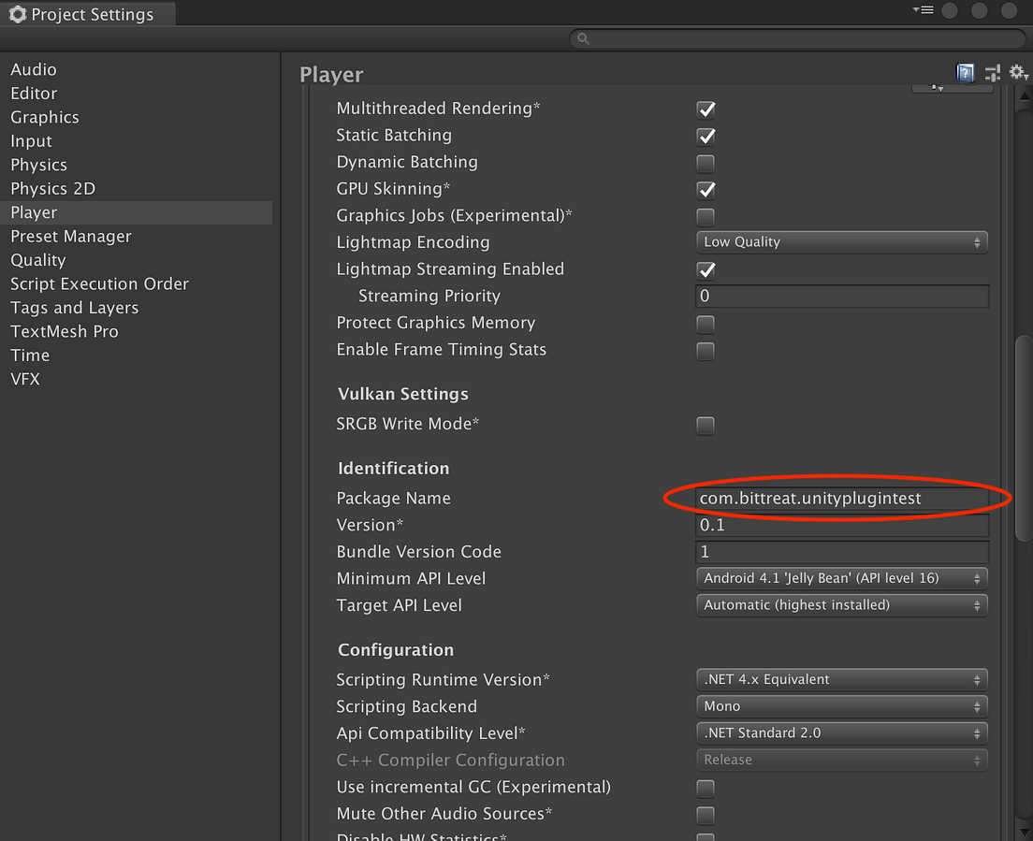This screenshot has width=1033, height=841.
Task: Disable Lightmap Streaming Enabled
Action: tap(706, 269)
